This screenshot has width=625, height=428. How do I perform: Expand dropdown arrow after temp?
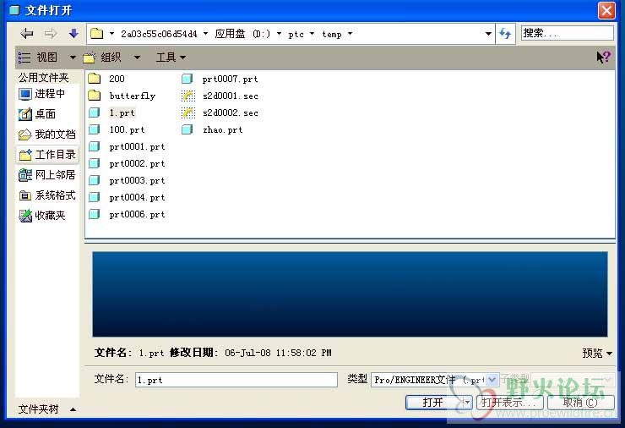coord(350,34)
